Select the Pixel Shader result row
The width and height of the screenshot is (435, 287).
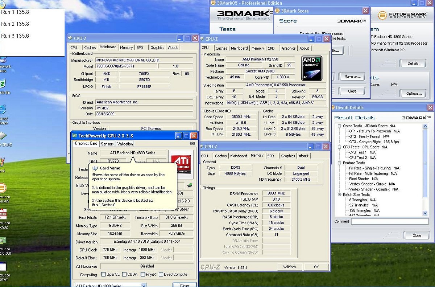coord(364,179)
